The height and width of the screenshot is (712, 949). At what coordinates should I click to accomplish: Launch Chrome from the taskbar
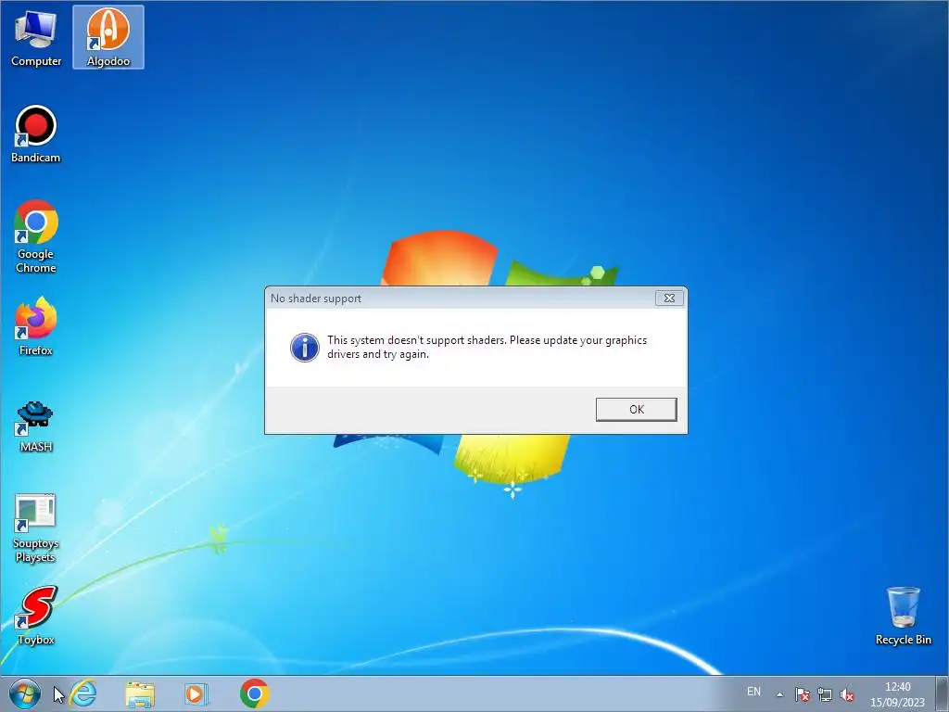[x=254, y=693]
